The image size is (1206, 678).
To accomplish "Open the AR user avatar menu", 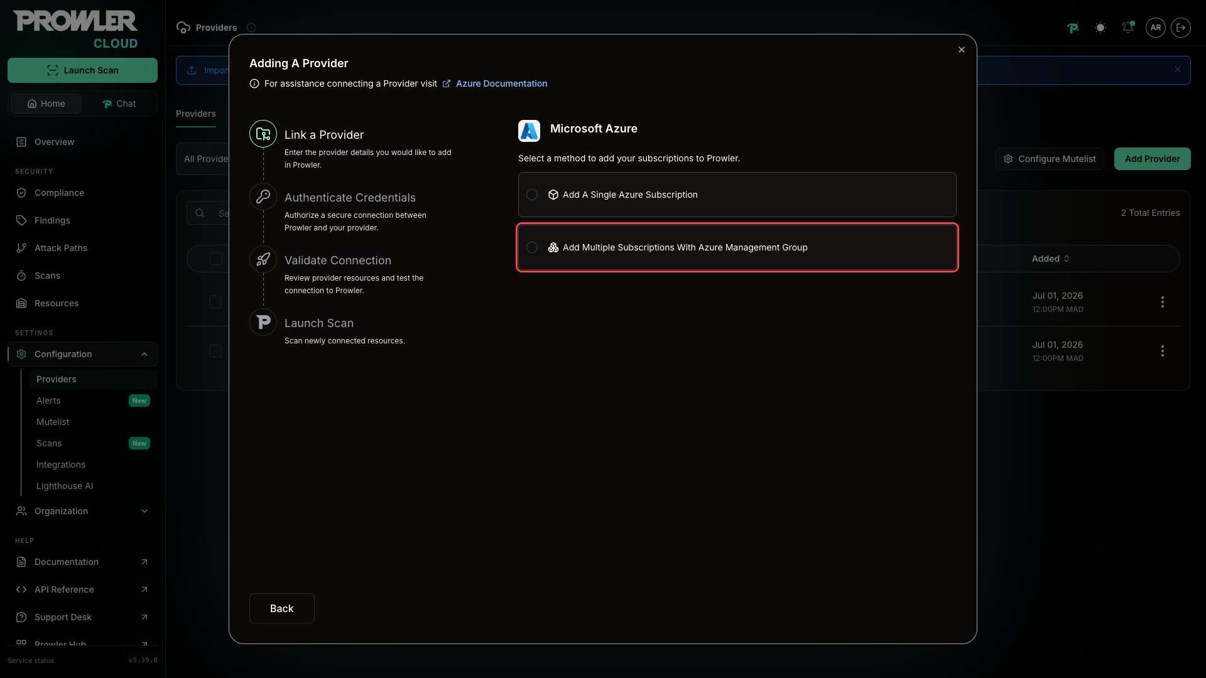I will [x=1156, y=28].
